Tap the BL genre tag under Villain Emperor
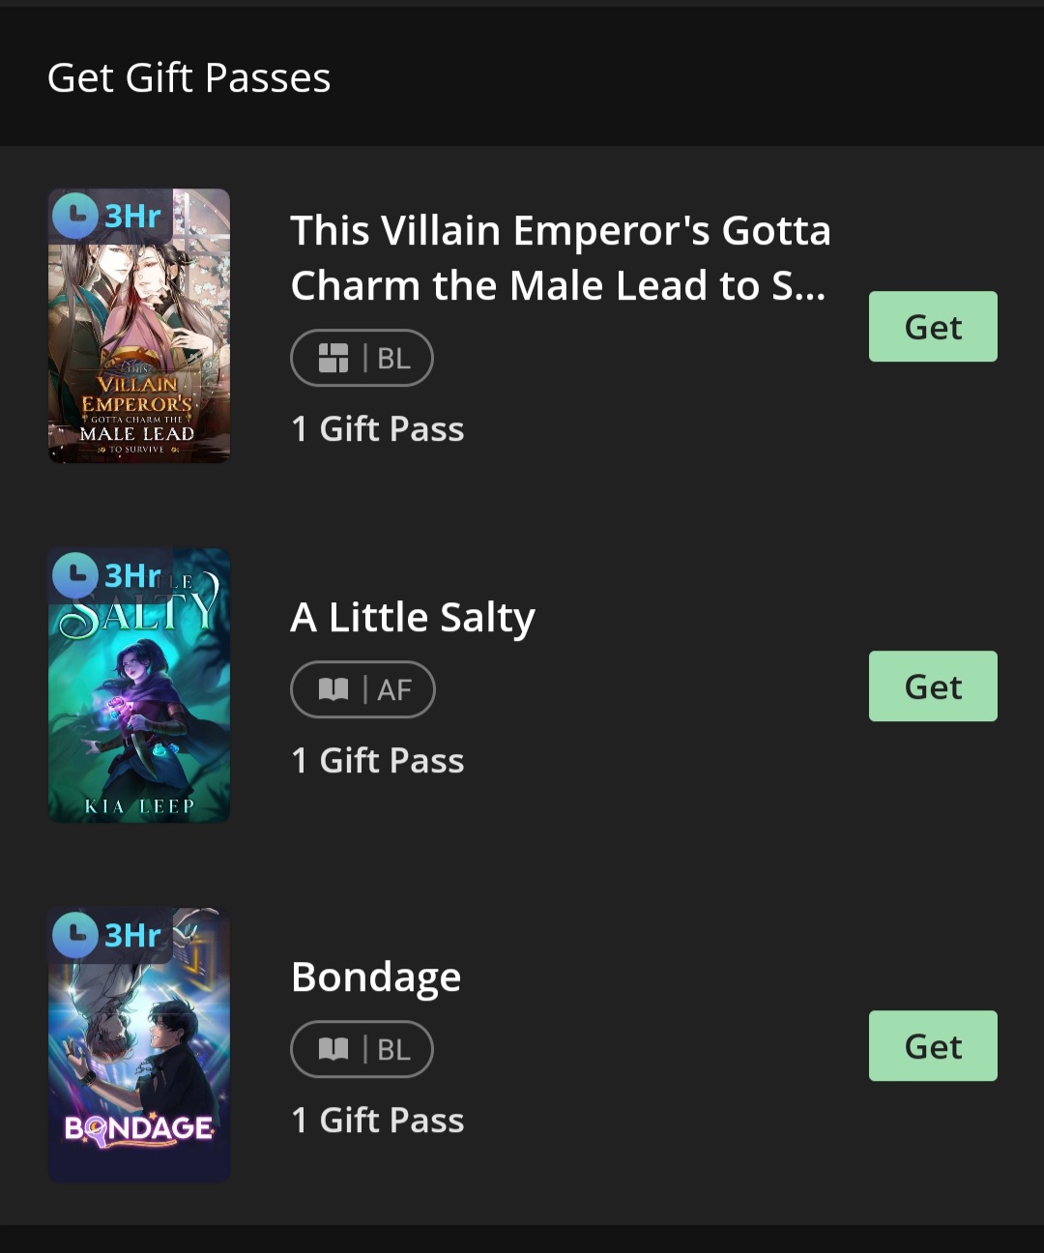 [x=362, y=358]
